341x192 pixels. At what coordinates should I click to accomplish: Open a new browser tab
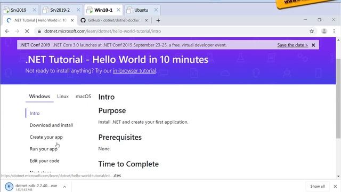(x=158, y=20)
